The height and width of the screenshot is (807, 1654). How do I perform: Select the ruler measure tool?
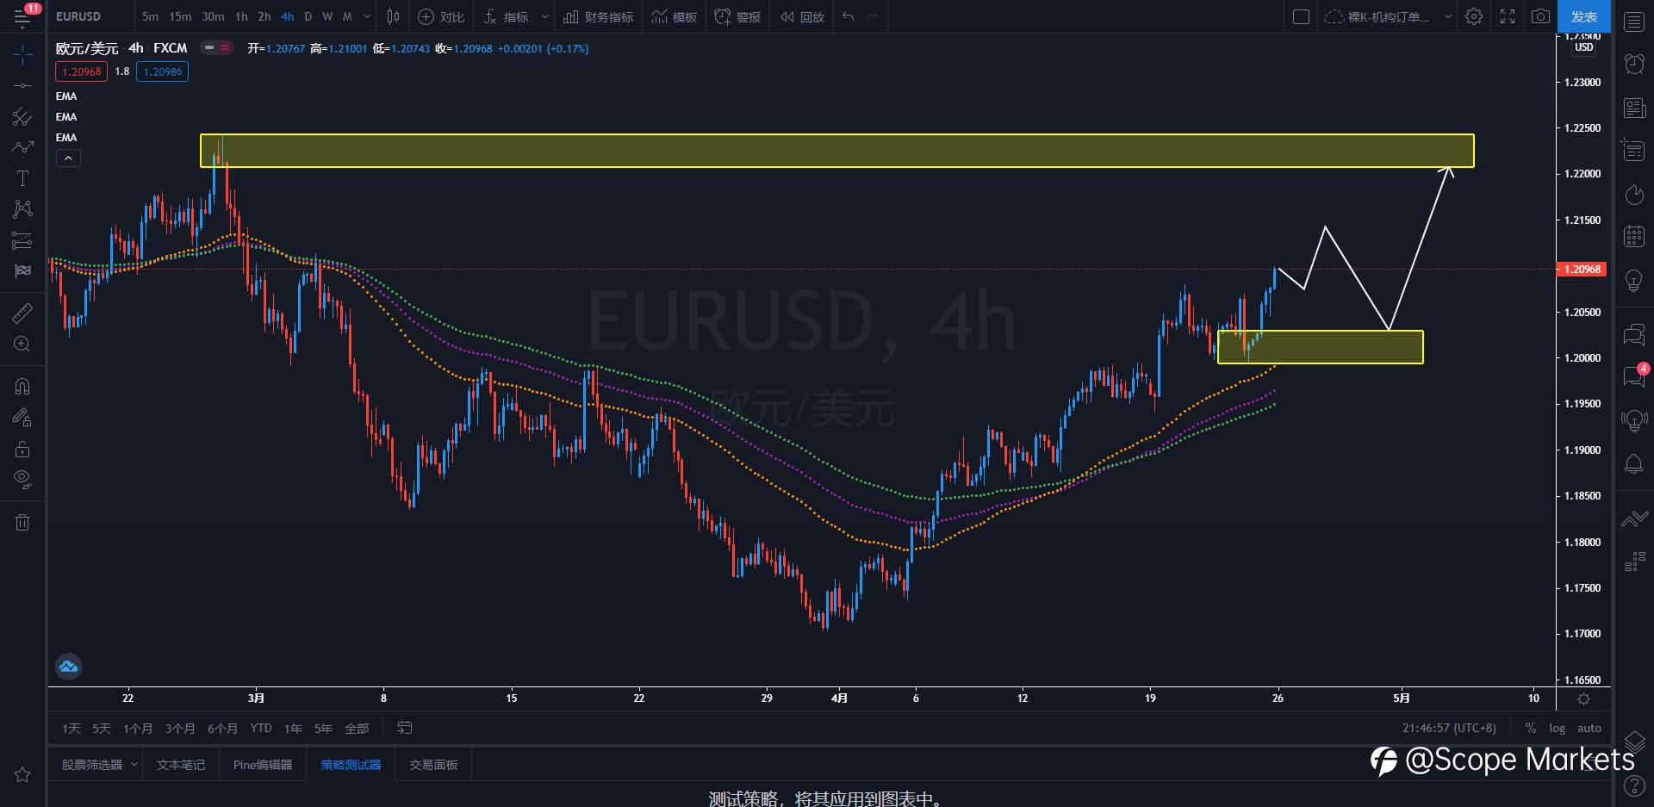click(x=22, y=313)
